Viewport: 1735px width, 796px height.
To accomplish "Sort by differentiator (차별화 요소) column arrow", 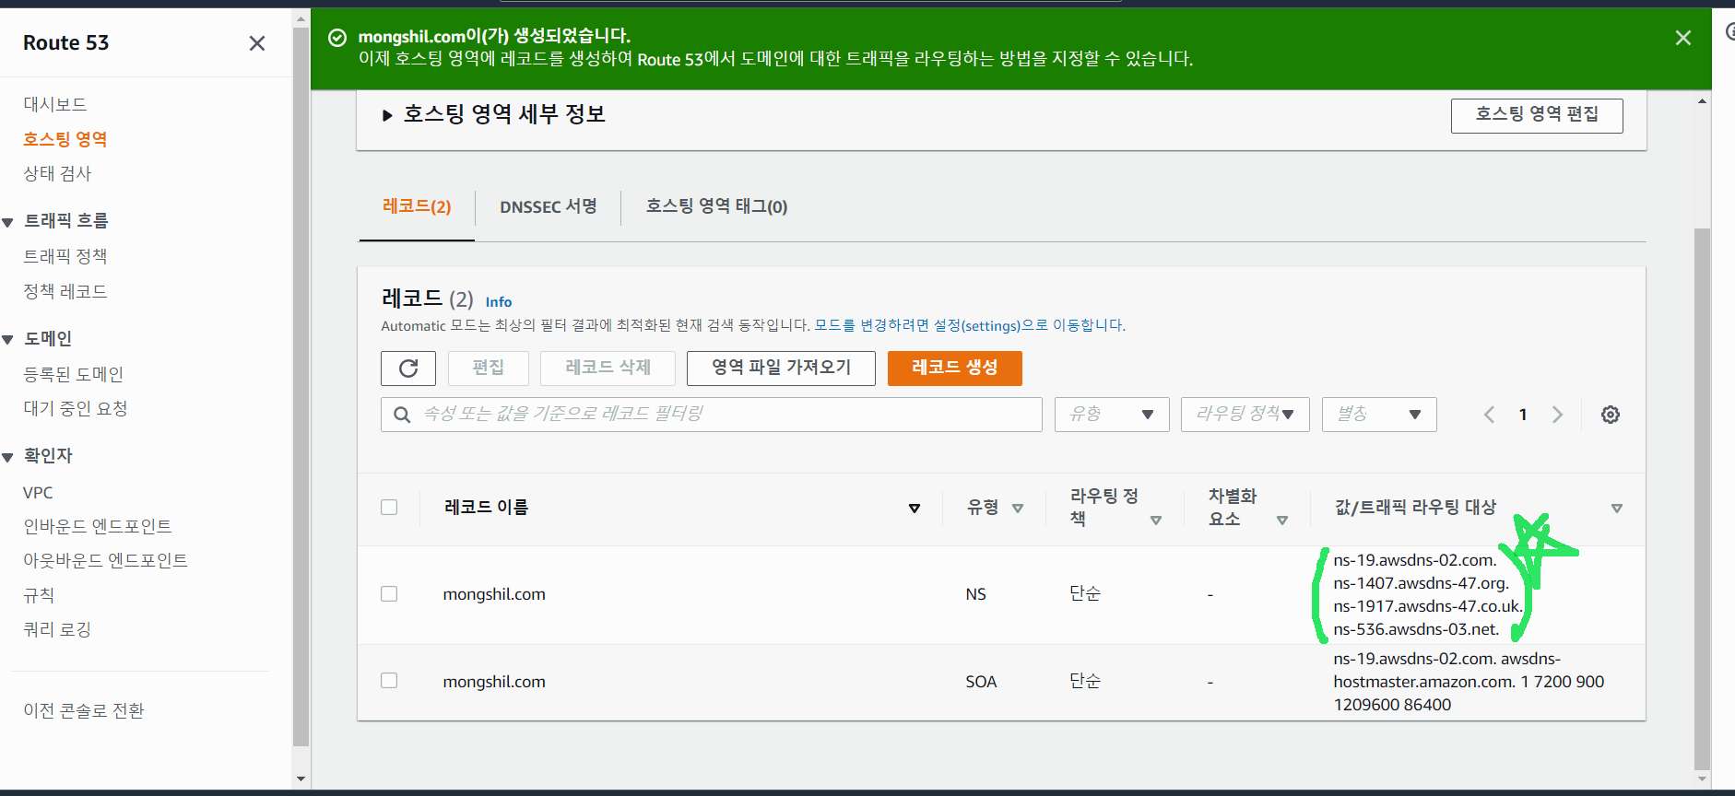I will 1282,521.
